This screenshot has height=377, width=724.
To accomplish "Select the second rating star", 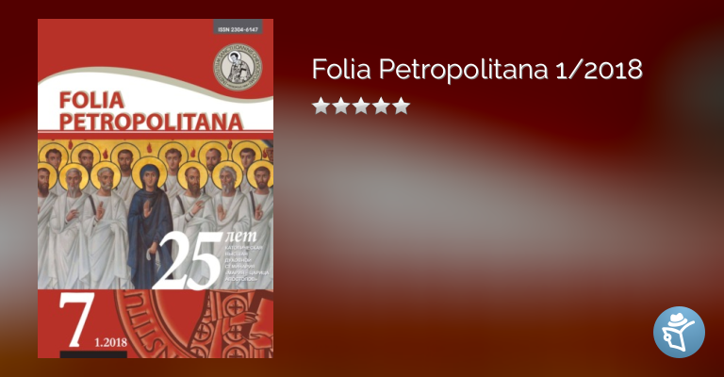I will (x=340, y=106).
